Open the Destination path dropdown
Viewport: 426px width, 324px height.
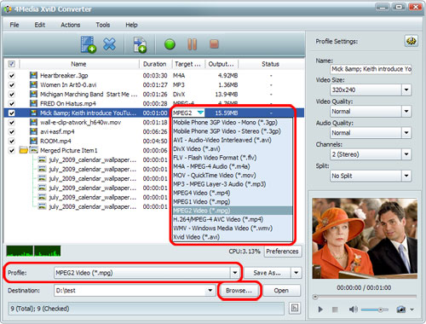210,290
